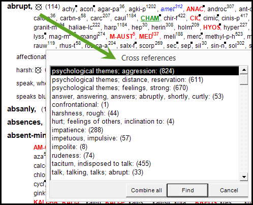Image resolution: width=253 pixels, height=205 pixels.
Task: Open the CHAM remedy link
Action: point(150,18)
